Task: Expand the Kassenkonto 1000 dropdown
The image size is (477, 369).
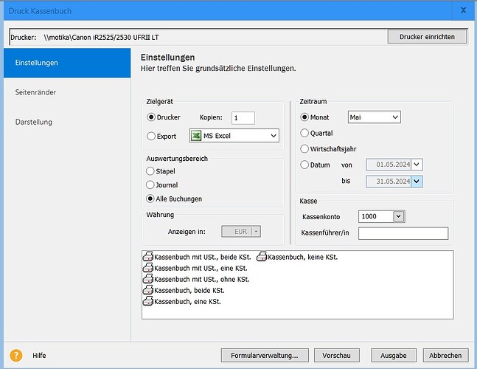Action: click(399, 216)
